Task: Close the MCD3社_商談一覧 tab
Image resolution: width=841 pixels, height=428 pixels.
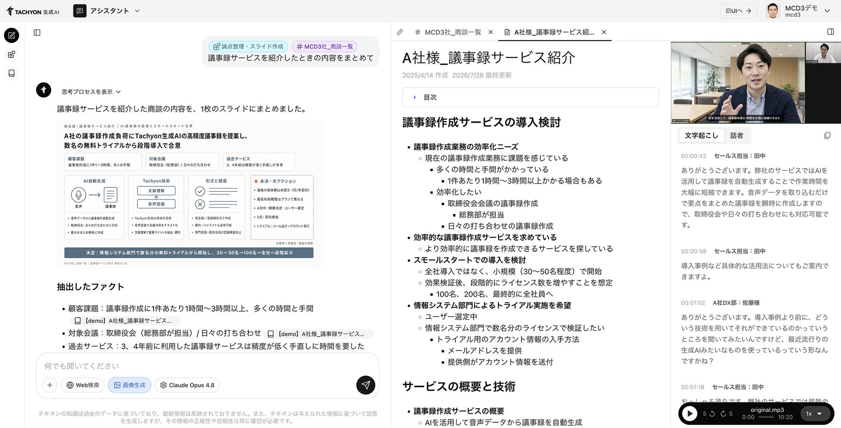Action: tap(491, 32)
